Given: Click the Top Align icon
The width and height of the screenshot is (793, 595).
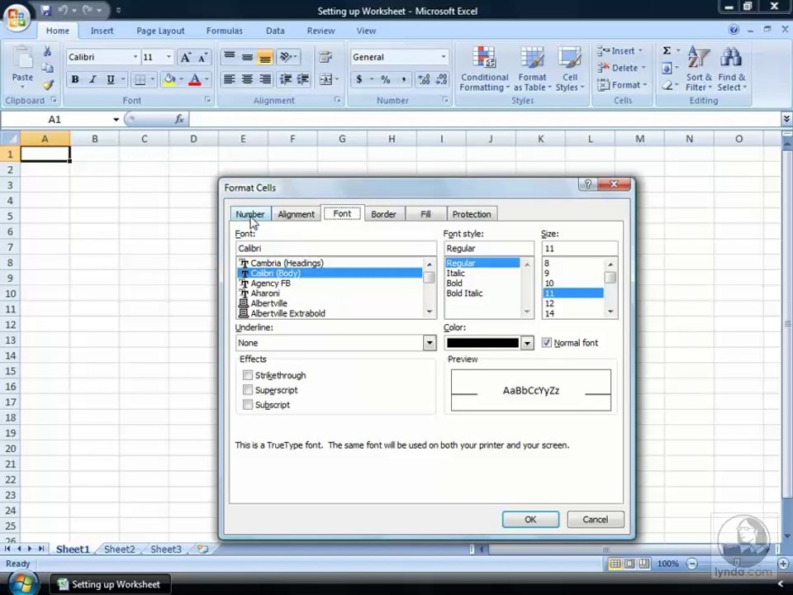Looking at the screenshot, I should click(229, 57).
